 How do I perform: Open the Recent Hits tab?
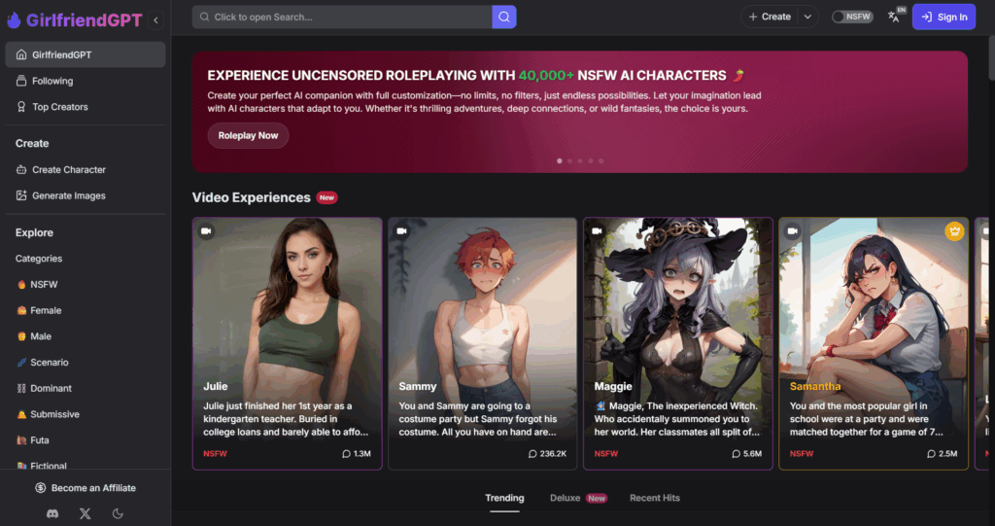coord(654,498)
